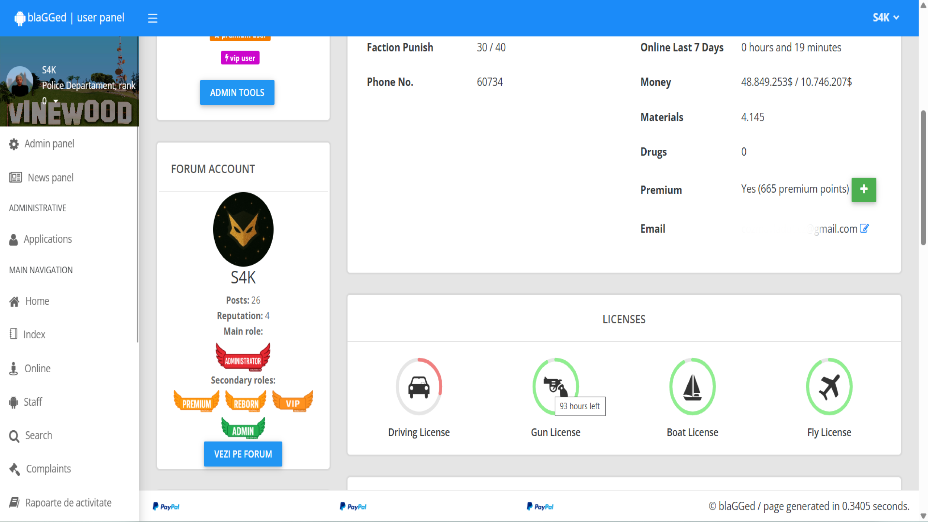Click the VEZI PE FORUM button
Screen dimensions: 928x522
tap(243, 454)
